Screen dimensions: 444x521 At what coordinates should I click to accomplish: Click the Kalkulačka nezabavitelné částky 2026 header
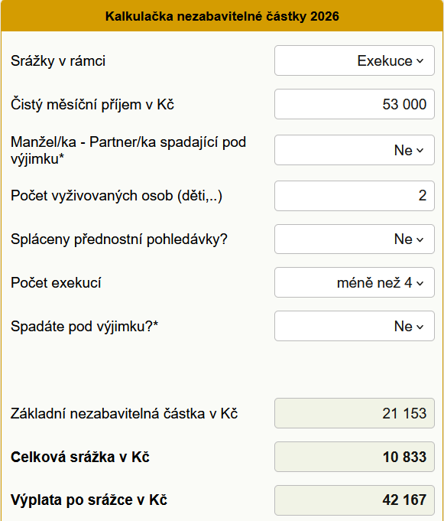click(222, 16)
